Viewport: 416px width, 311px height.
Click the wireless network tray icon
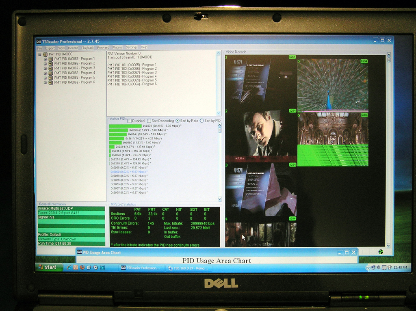[x=389, y=268]
